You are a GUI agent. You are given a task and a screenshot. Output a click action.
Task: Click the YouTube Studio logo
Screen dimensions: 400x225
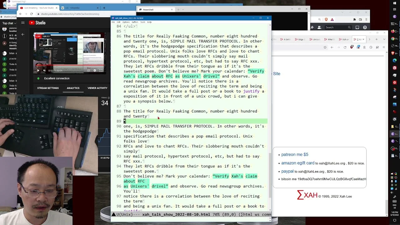pos(37,22)
